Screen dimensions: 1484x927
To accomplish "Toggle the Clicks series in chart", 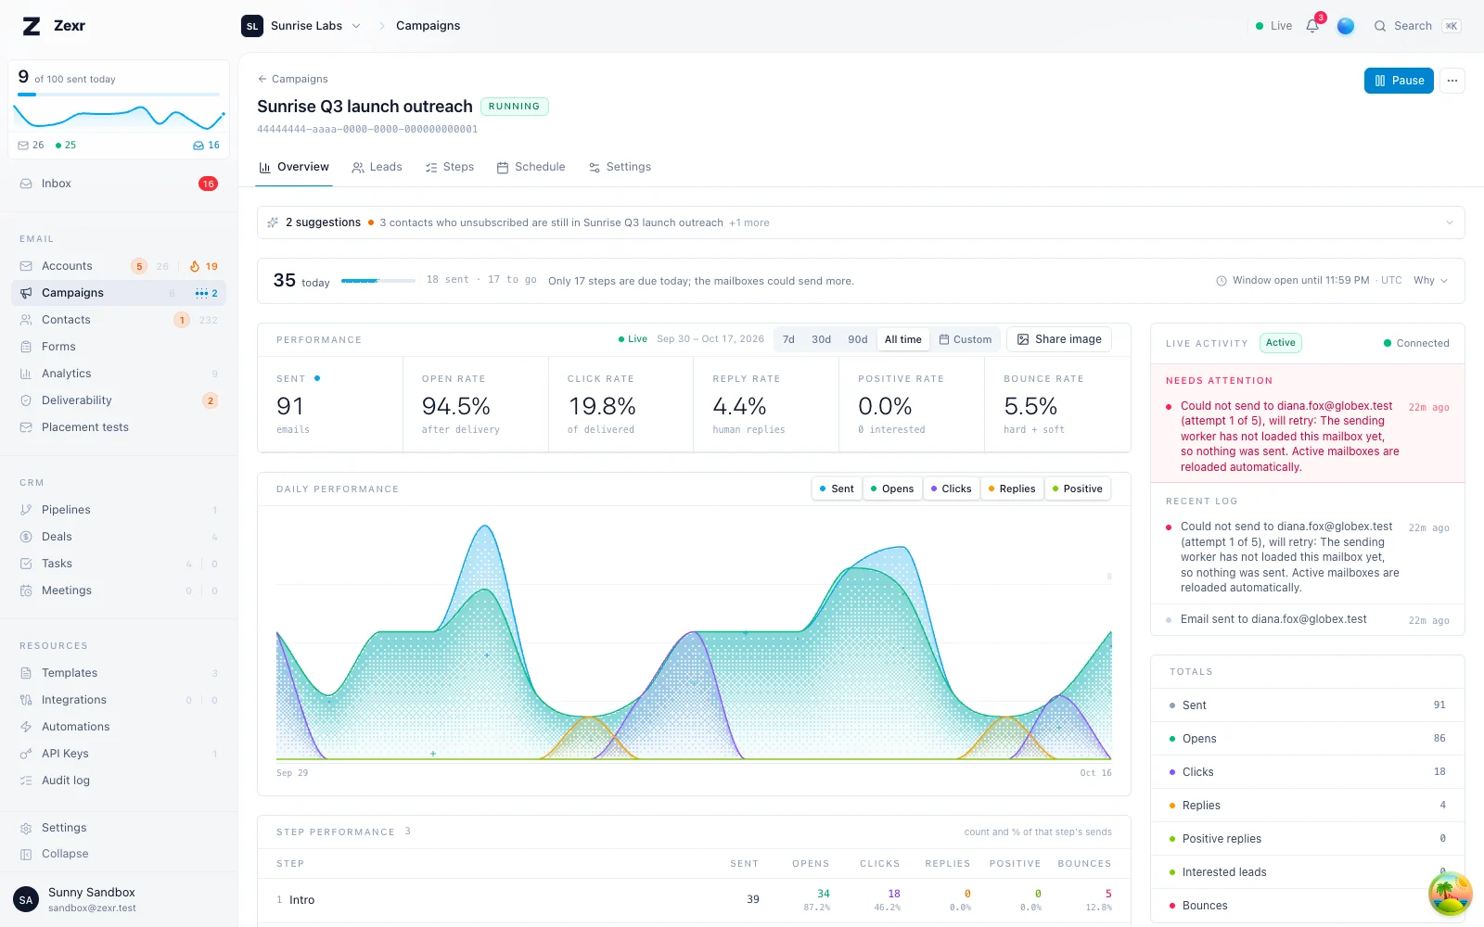I will tap(951, 489).
